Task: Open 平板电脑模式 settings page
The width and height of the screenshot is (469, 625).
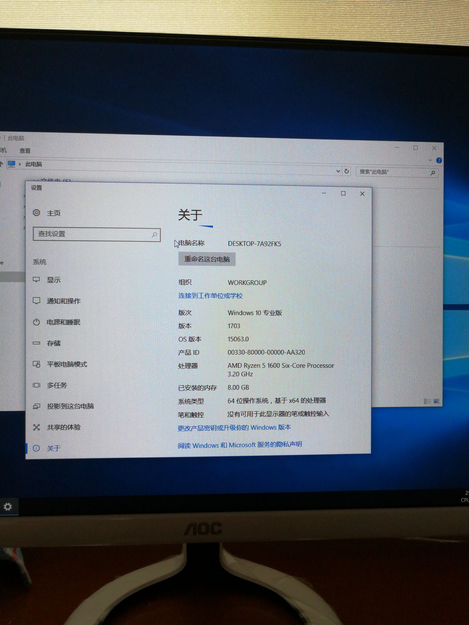Action: coord(67,364)
